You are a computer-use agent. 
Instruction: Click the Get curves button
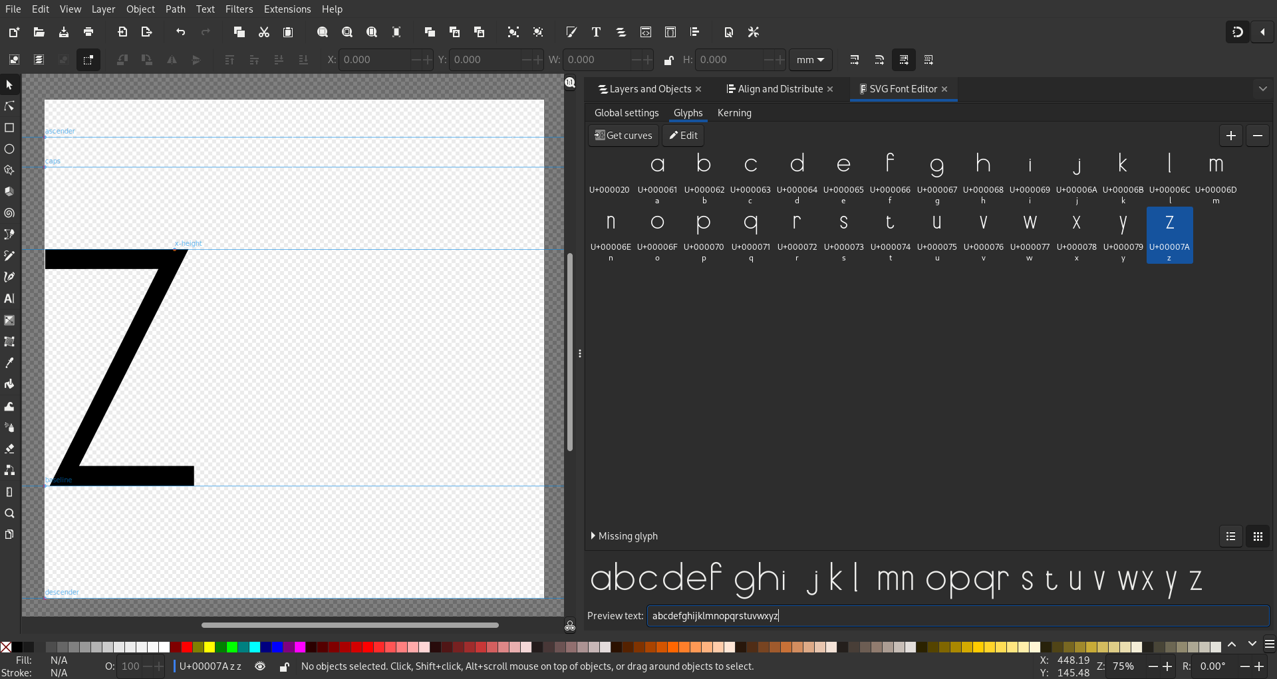pyautogui.click(x=623, y=136)
